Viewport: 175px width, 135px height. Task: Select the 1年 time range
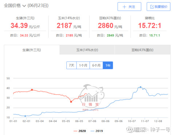(x=108, y=65)
